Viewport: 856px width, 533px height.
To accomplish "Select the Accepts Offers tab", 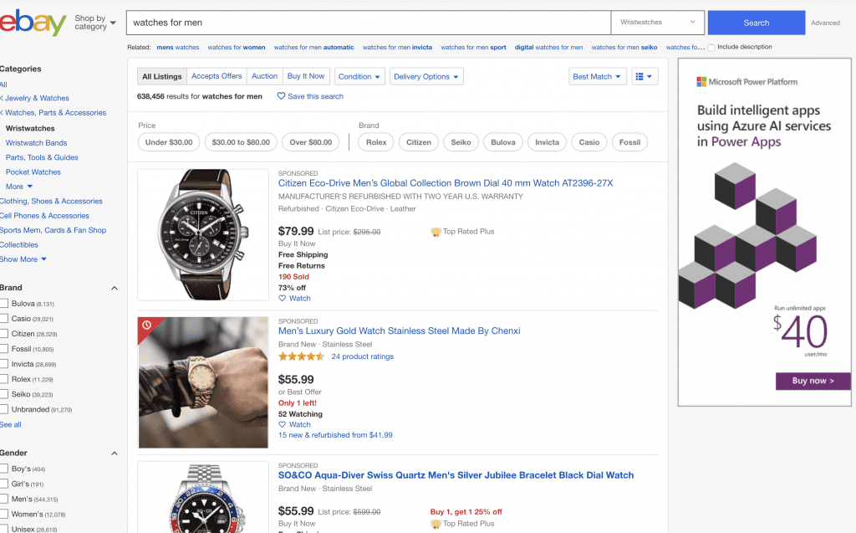I will click(x=217, y=76).
